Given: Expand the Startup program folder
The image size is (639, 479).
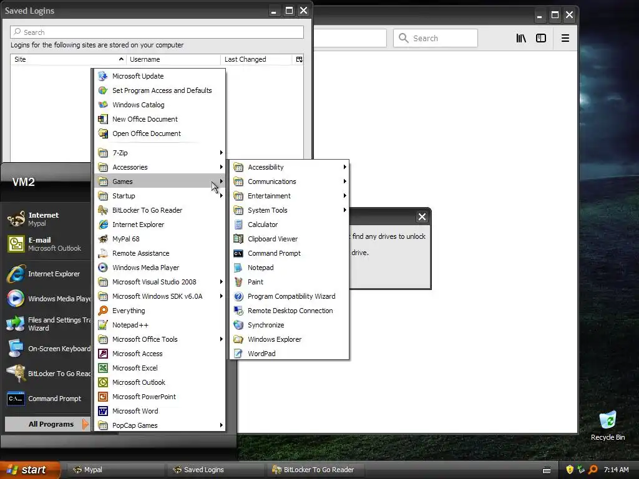Looking at the screenshot, I should tap(160, 196).
